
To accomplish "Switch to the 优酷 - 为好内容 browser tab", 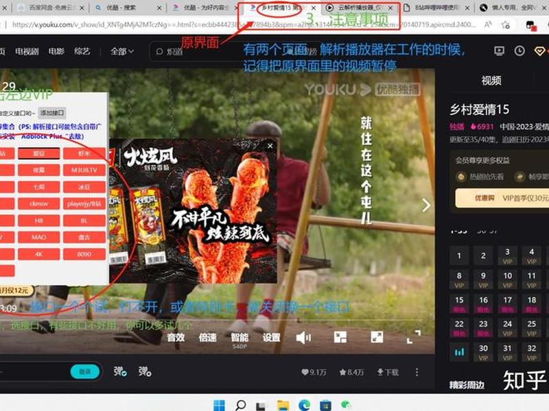I will pyautogui.click(x=204, y=8).
